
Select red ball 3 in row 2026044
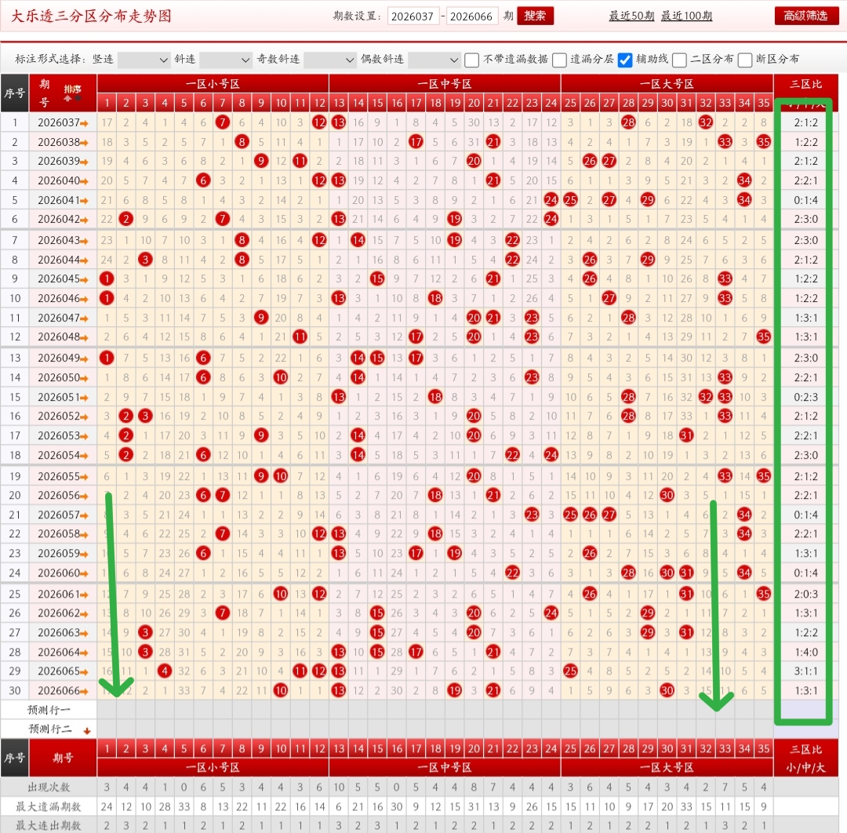[145, 260]
